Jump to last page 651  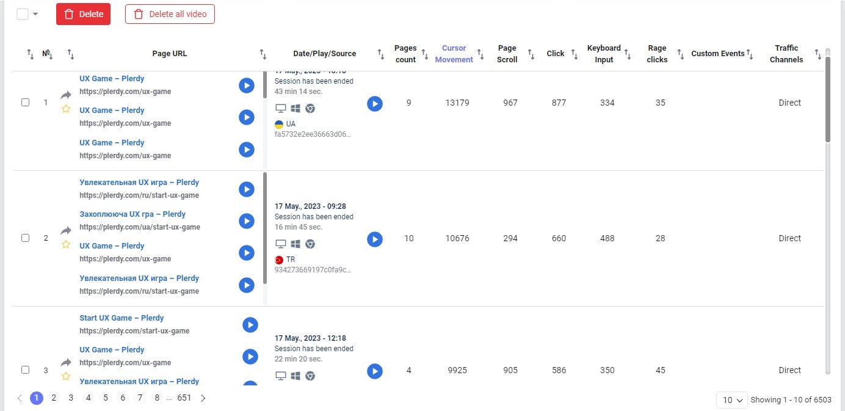pos(184,398)
